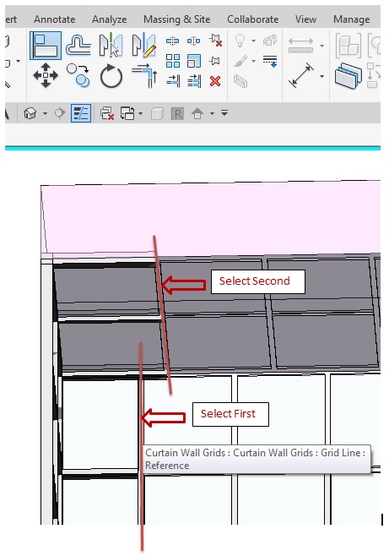Click the Pin tool
Screen dimensions: 389x556
point(214,61)
